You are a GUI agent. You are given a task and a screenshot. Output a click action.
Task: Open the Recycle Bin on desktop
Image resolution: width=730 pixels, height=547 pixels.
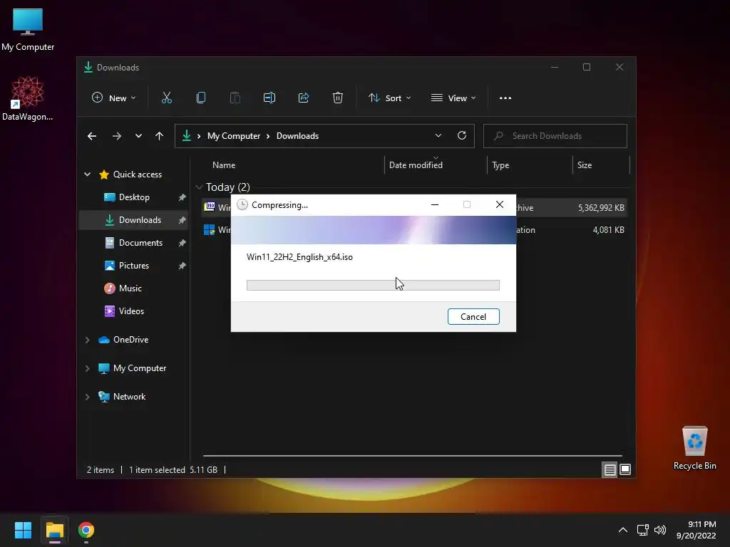(694, 448)
